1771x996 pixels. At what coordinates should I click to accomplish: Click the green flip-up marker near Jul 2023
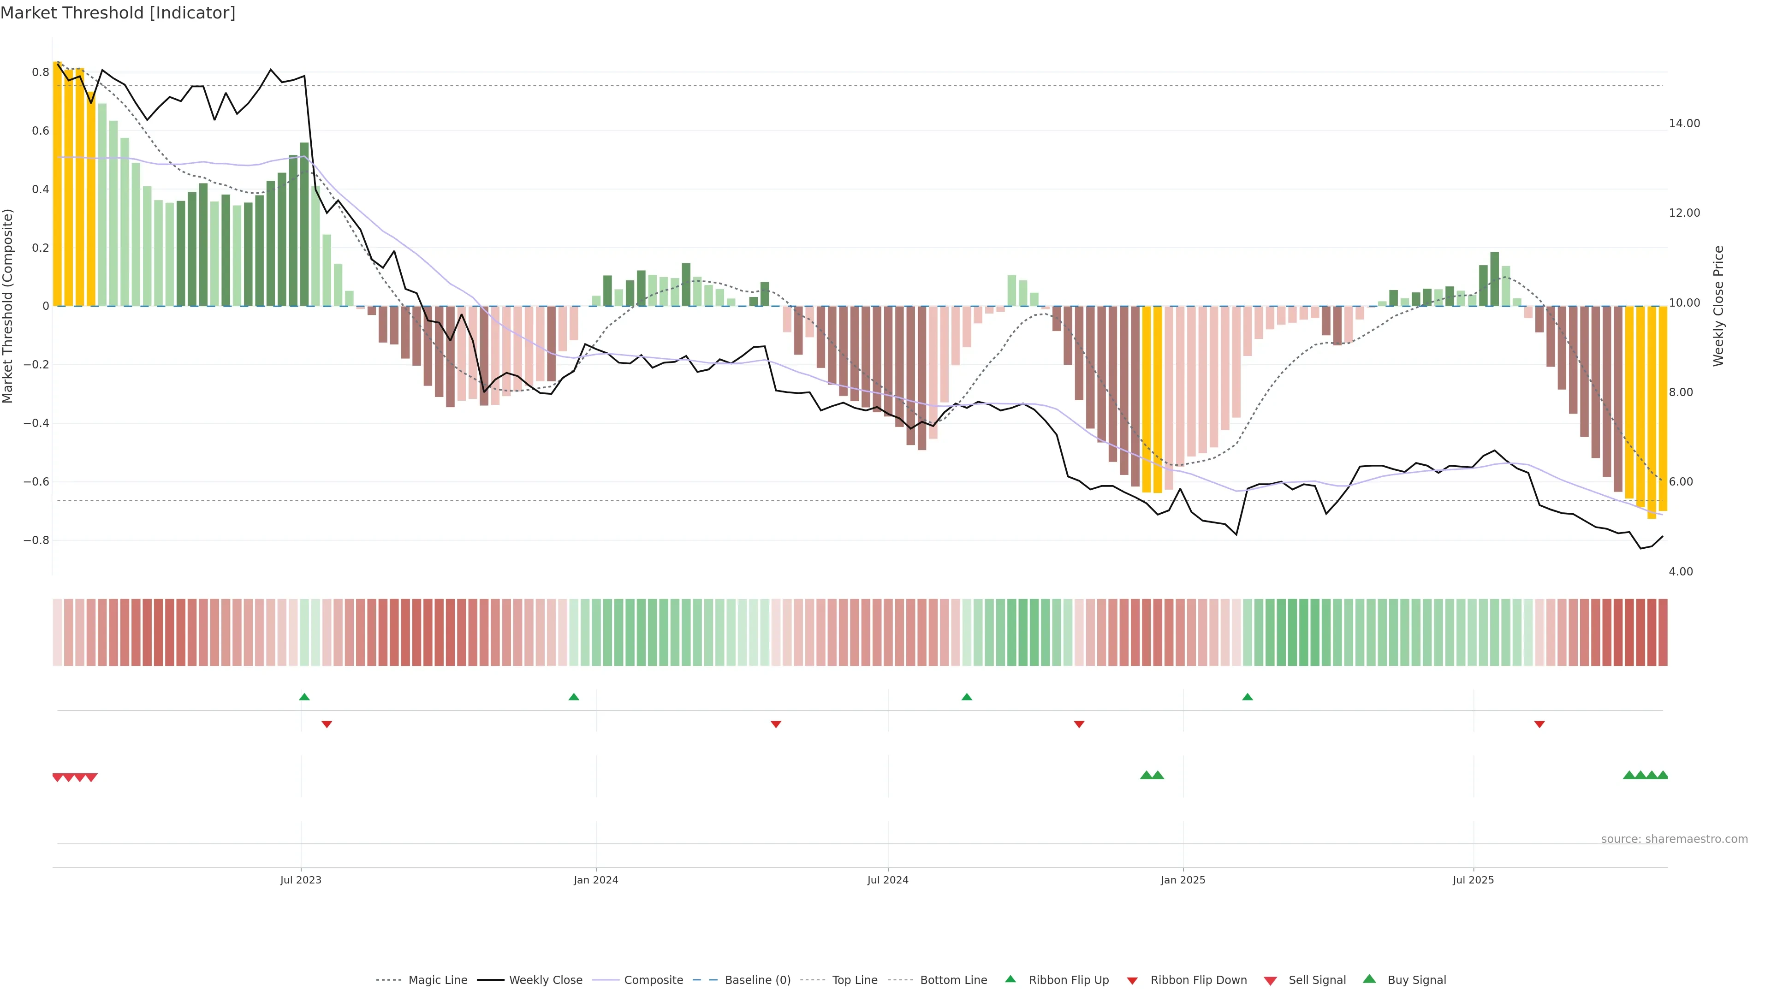[x=304, y=697]
